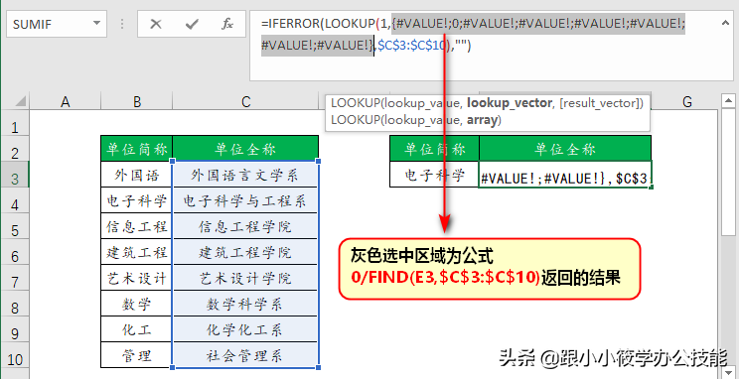Cancel formula entry with the X icon
The image size is (739, 379).
click(156, 24)
